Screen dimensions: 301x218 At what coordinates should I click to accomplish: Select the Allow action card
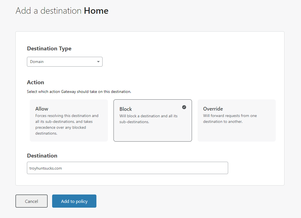(69, 120)
